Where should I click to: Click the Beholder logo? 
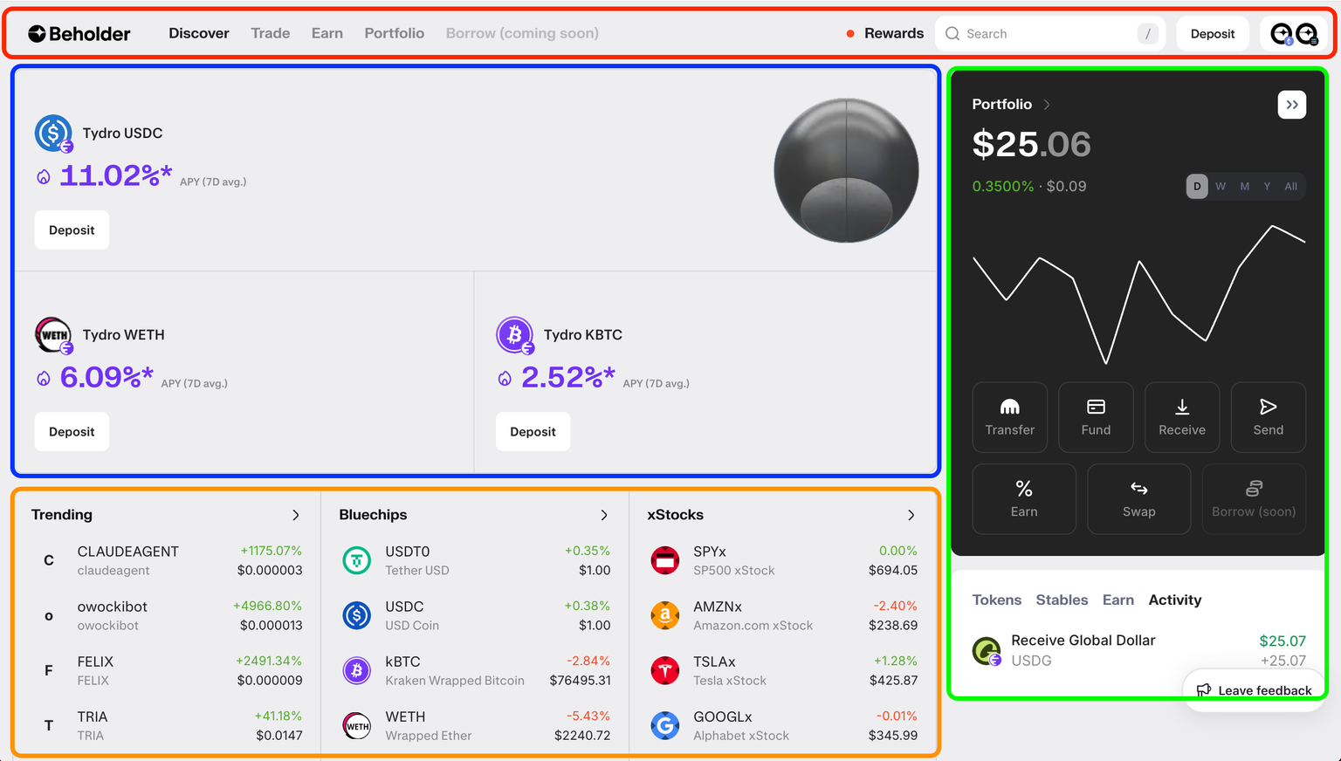point(79,34)
